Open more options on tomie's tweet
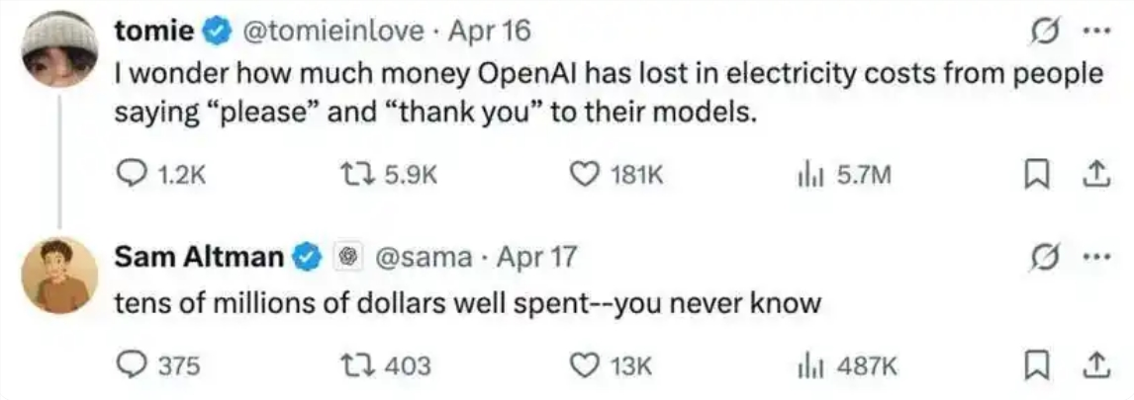 pyautogui.click(x=1093, y=32)
